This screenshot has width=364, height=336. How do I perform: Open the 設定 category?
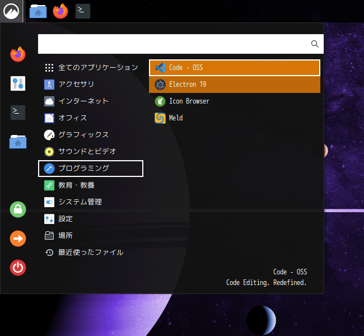pyautogui.click(x=91, y=219)
